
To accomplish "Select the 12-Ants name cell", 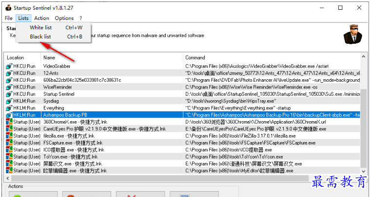I will (51, 73).
